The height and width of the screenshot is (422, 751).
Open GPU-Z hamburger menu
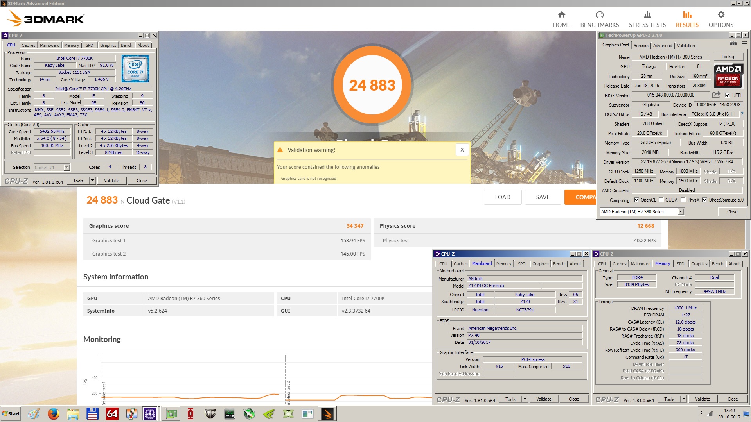(744, 44)
